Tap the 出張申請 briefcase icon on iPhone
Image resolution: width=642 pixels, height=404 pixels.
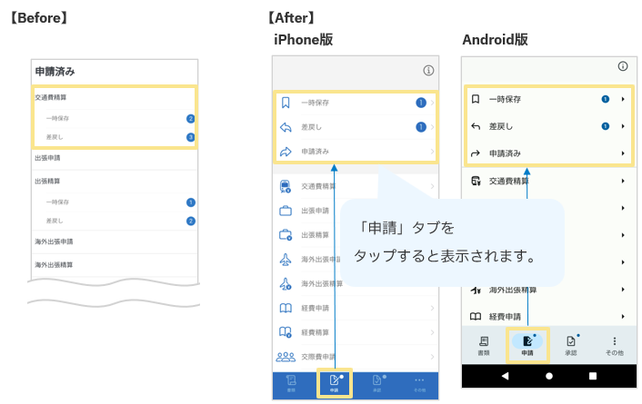point(286,212)
